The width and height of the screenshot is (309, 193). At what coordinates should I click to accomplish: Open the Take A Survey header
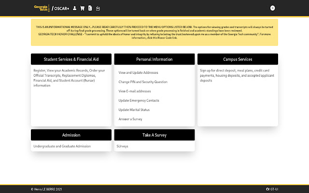[x=154, y=135]
